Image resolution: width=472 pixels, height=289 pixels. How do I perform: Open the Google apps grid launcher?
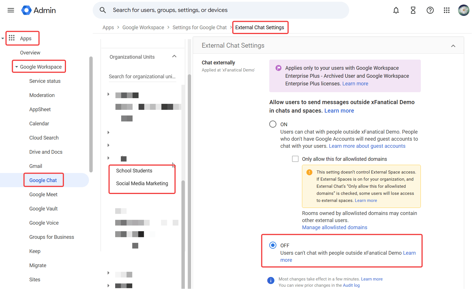446,10
